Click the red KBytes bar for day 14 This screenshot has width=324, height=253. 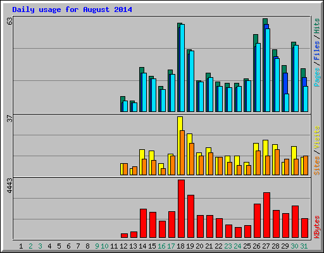click(143, 223)
